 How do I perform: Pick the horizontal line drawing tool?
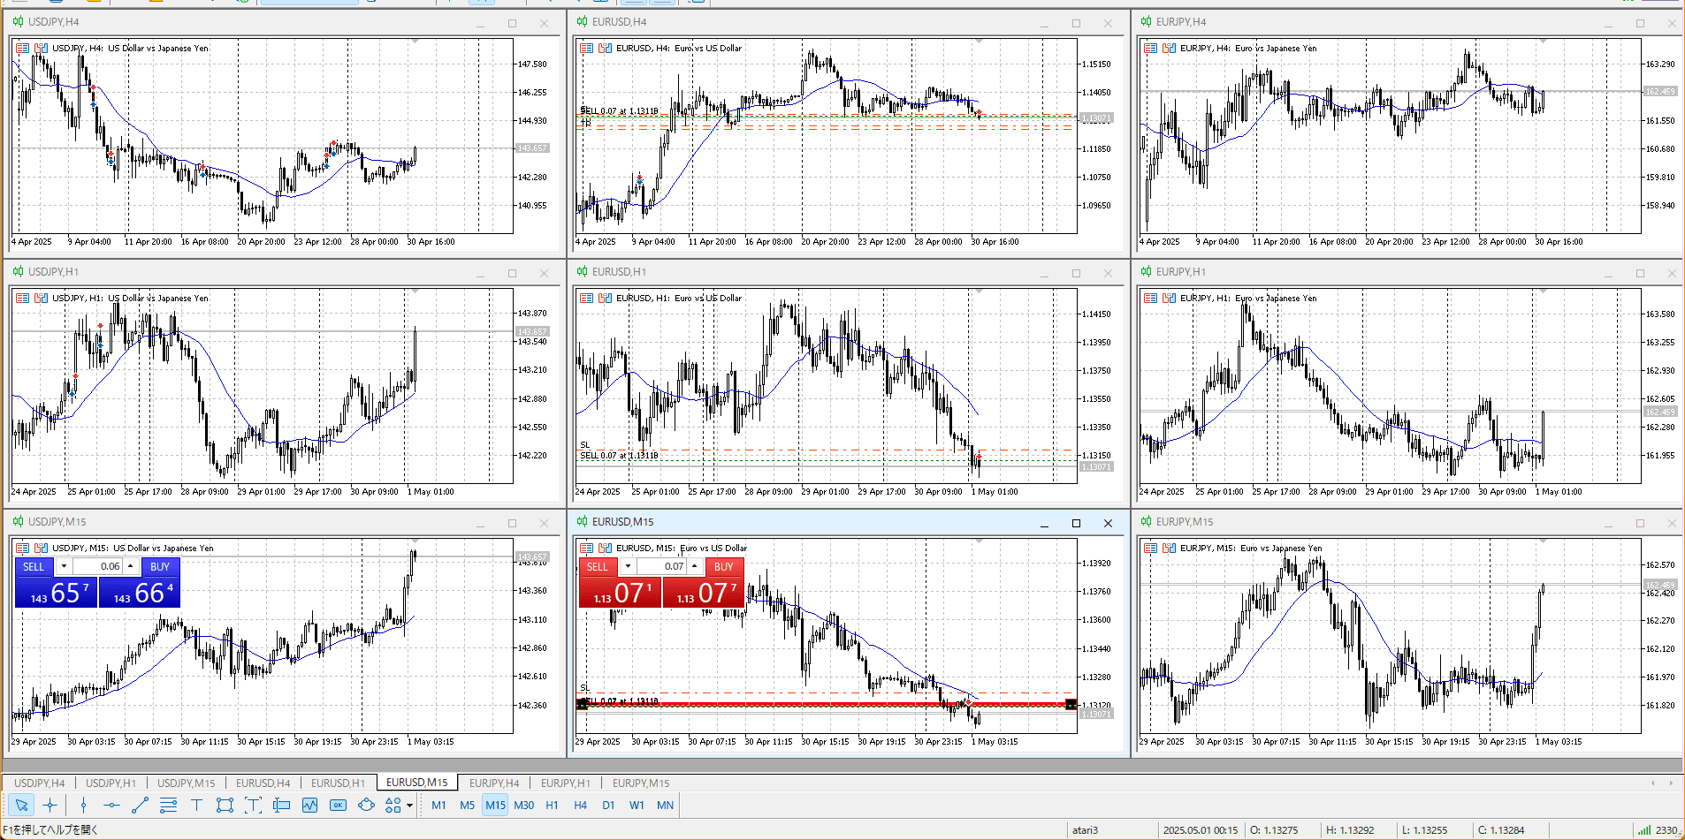pyautogui.click(x=111, y=805)
